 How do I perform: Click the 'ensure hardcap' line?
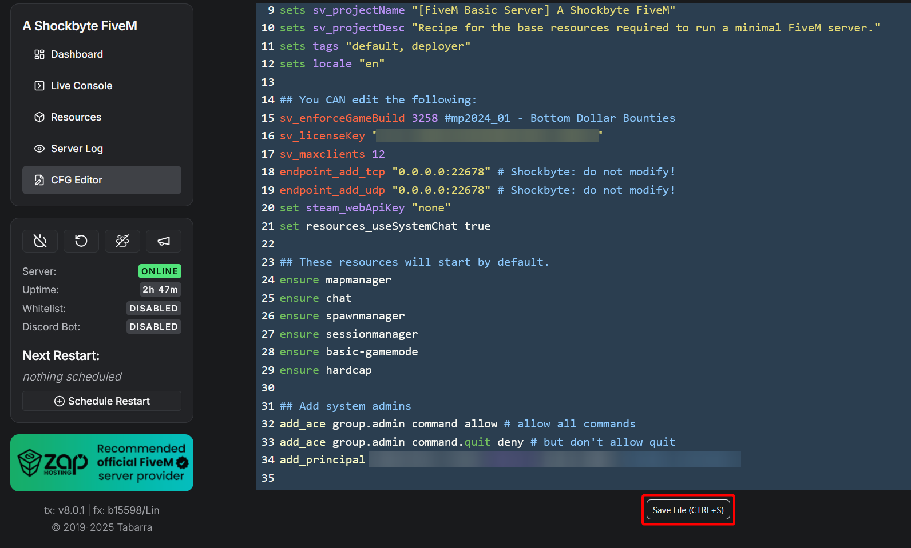(x=325, y=370)
